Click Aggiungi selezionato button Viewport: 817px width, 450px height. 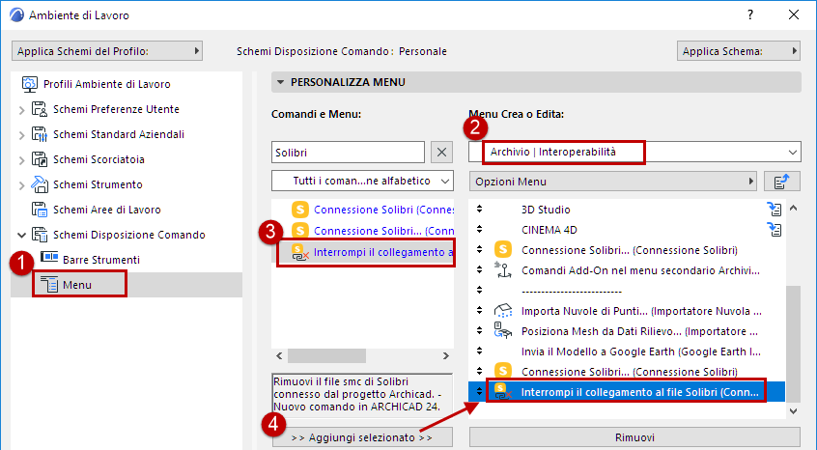point(362,437)
